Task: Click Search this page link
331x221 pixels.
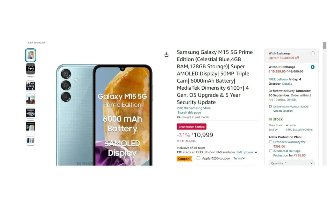Action: (189, 113)
